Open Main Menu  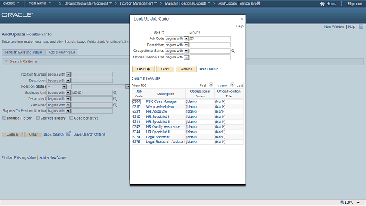click(39, 3)
